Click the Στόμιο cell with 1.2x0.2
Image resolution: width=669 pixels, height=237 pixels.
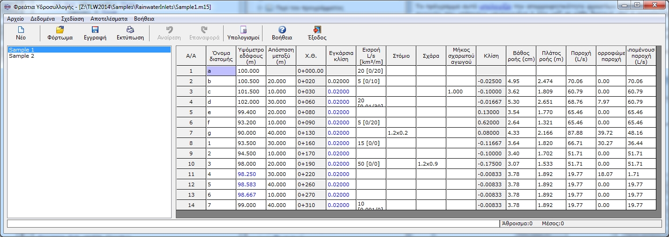[401, 133]
